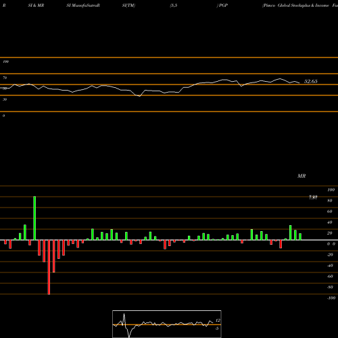Viewport: 338px width, 338px height.
Task: Click the MR axis label -40
Action: 330,266
